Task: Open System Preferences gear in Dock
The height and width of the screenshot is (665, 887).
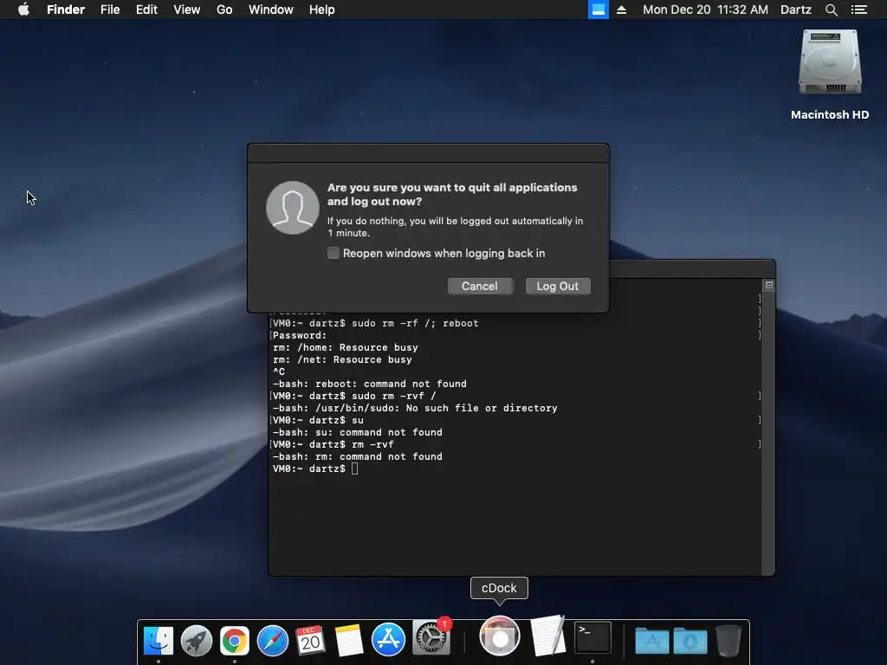Action: click(x=431, y=636)
